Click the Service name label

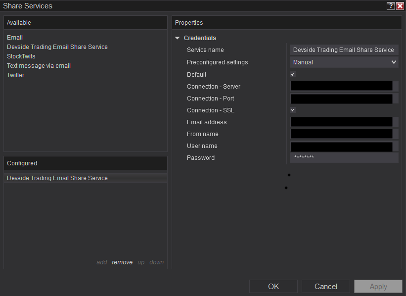[x=205, y=50]
